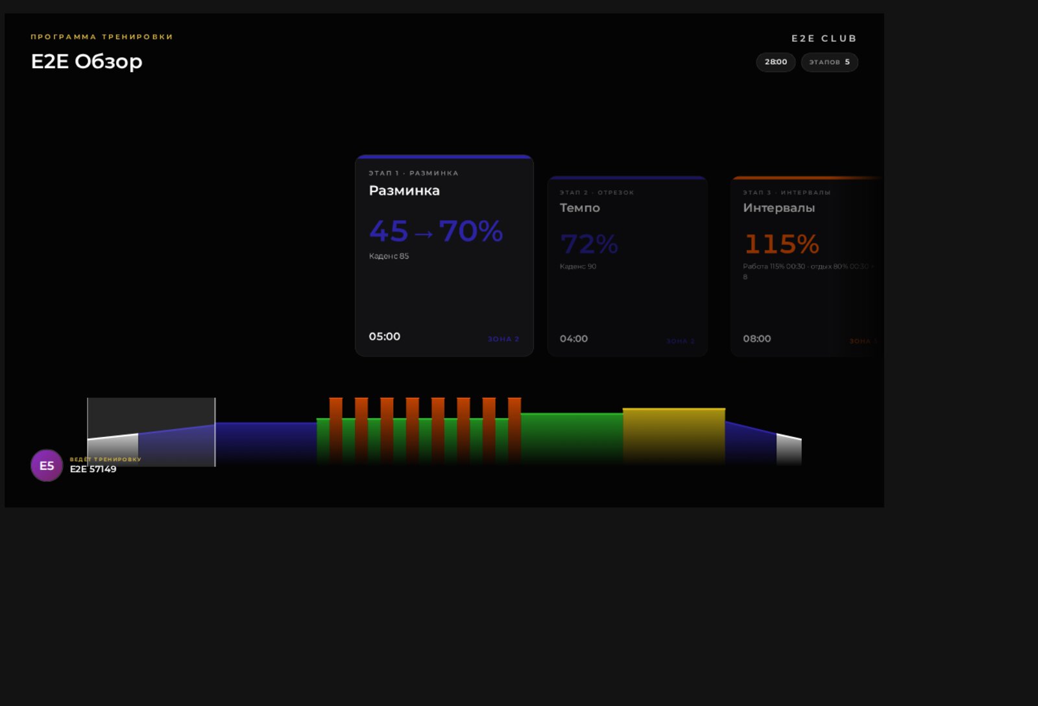The image size is (1038, 706).
Task: Click the 05:00 duration in Разминка card
Action: (385, 336)
